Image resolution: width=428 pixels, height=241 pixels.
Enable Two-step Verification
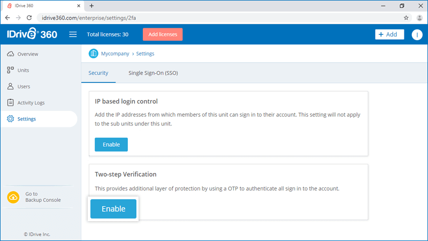(113, 209)
